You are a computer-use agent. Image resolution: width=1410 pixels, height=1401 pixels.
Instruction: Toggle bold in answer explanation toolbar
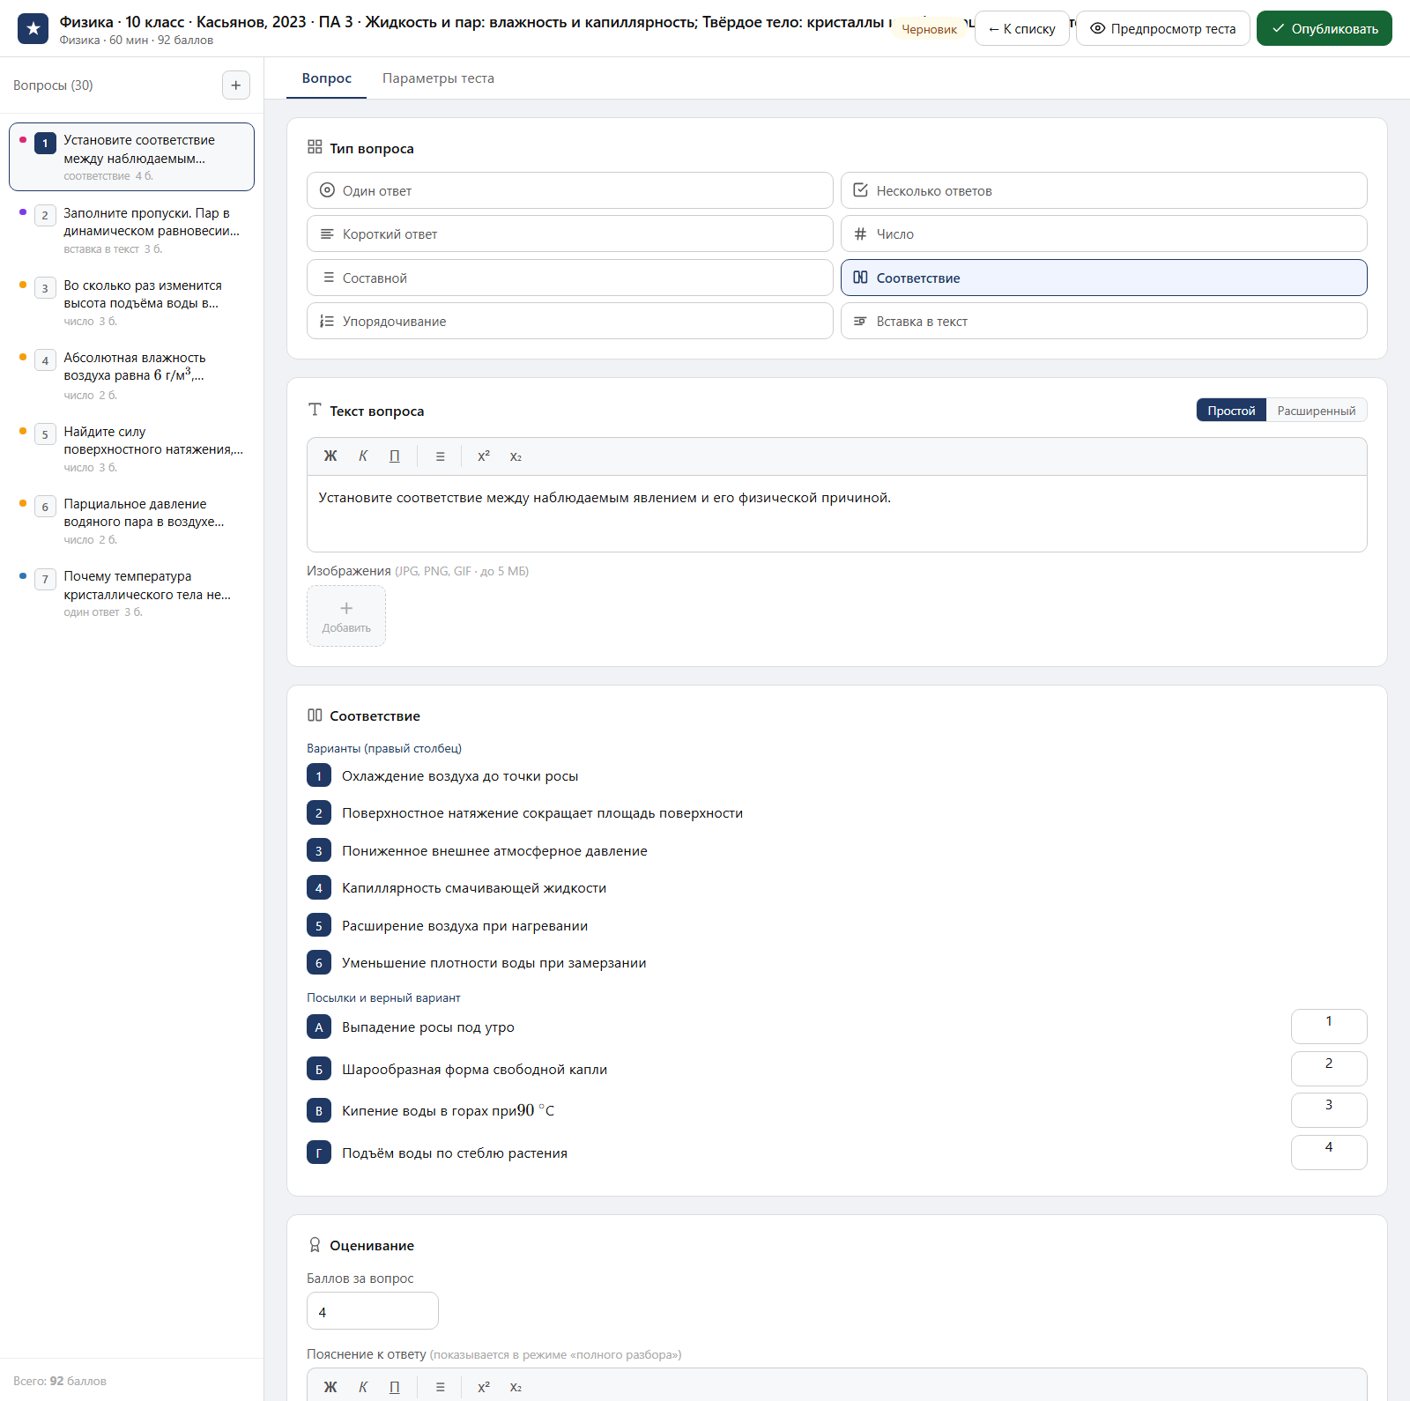tap(330, 1387)
